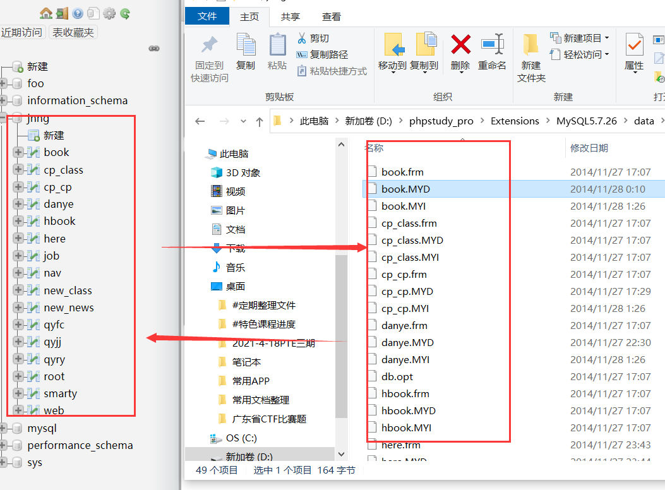Viewport: 665px width, 490px height.
Task: Open phpMyAdmin home icon
Action: coord(46,13)
